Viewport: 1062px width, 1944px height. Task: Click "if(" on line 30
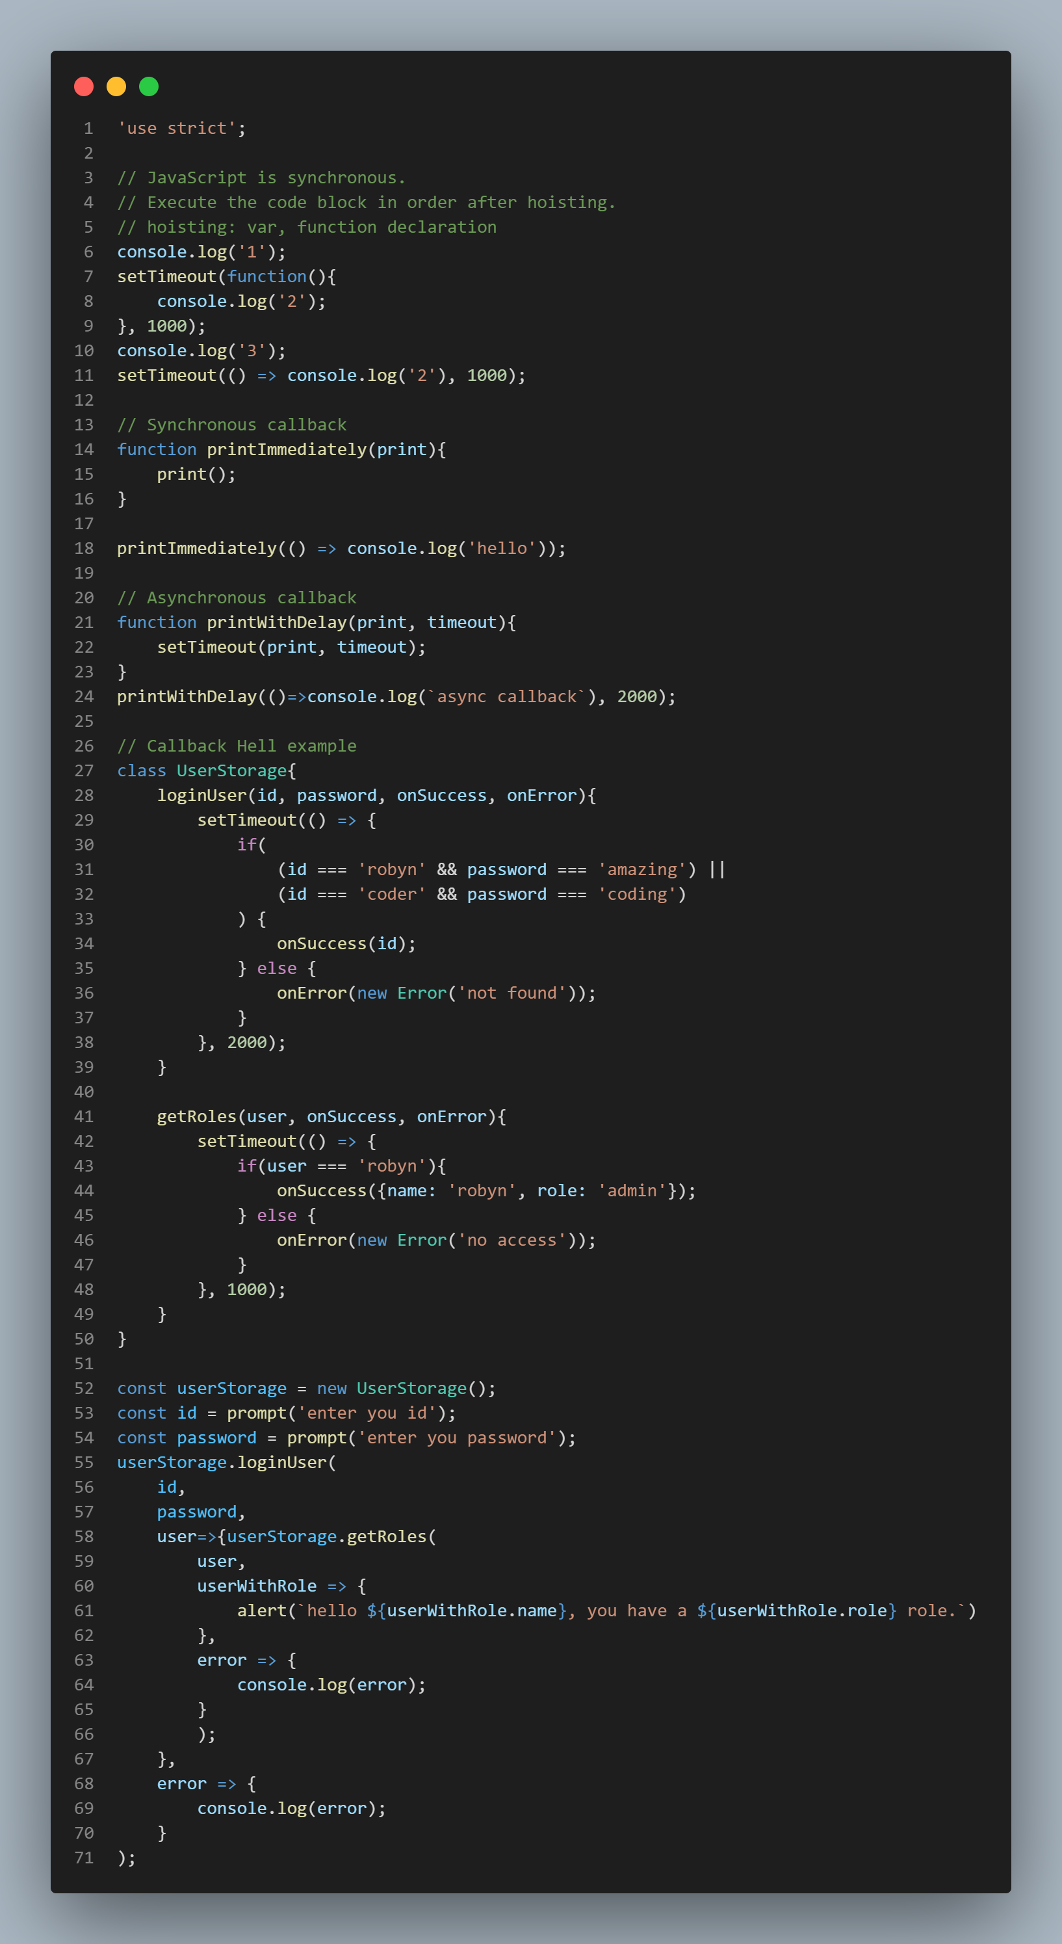click(x=251, y=845)
